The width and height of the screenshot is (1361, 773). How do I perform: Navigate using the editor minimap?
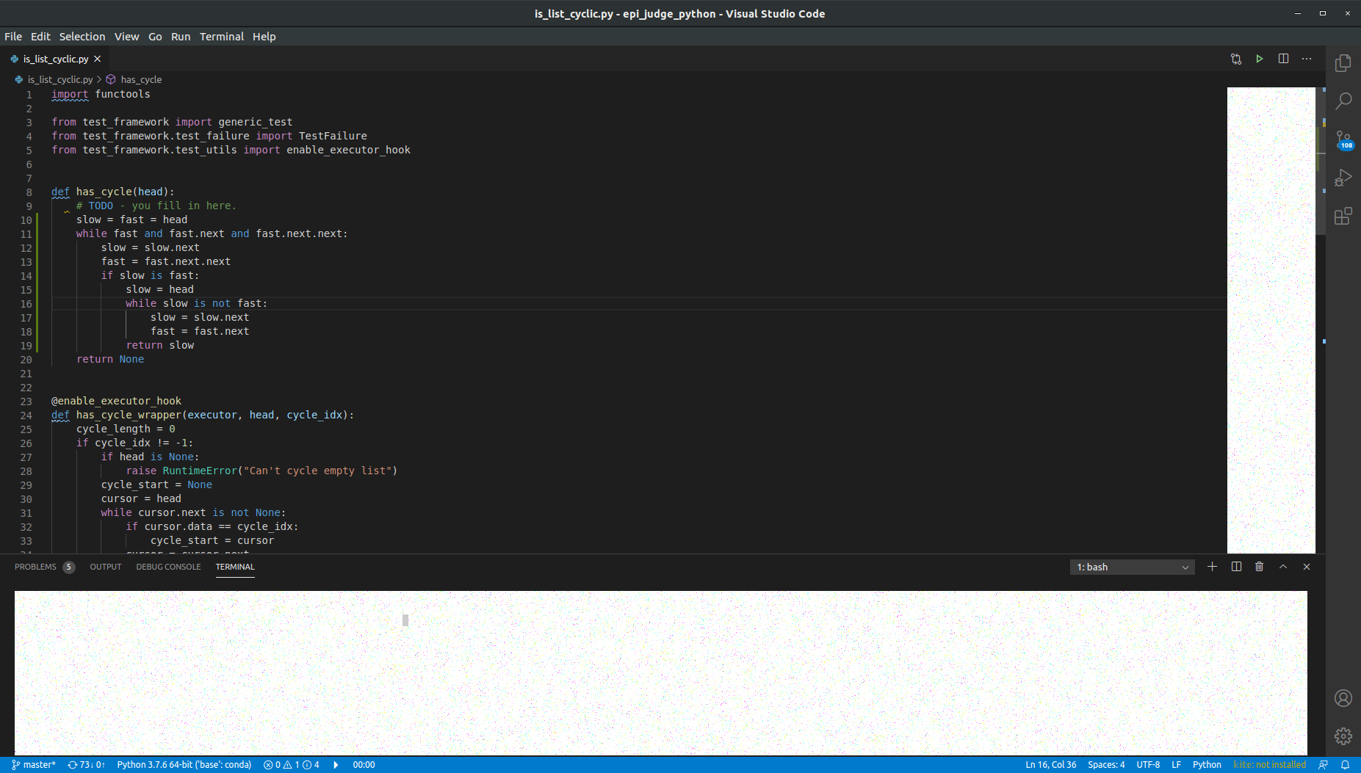pyautogui.click(x=1271, y=316)
